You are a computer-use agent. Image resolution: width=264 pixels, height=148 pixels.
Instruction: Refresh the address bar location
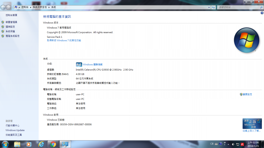213,7
